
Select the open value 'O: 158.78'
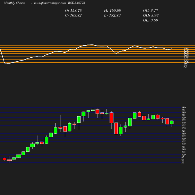tap(73, 11)
